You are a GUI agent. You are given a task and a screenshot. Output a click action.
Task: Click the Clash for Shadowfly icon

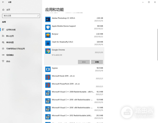[x=48, y=43]
